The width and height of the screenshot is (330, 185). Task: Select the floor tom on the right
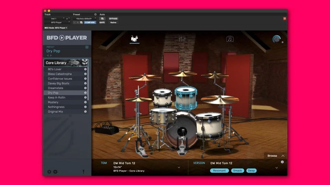point(209,126)
